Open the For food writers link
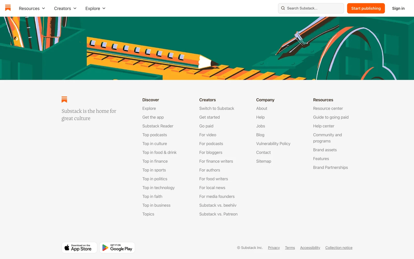 click(213, 179)
